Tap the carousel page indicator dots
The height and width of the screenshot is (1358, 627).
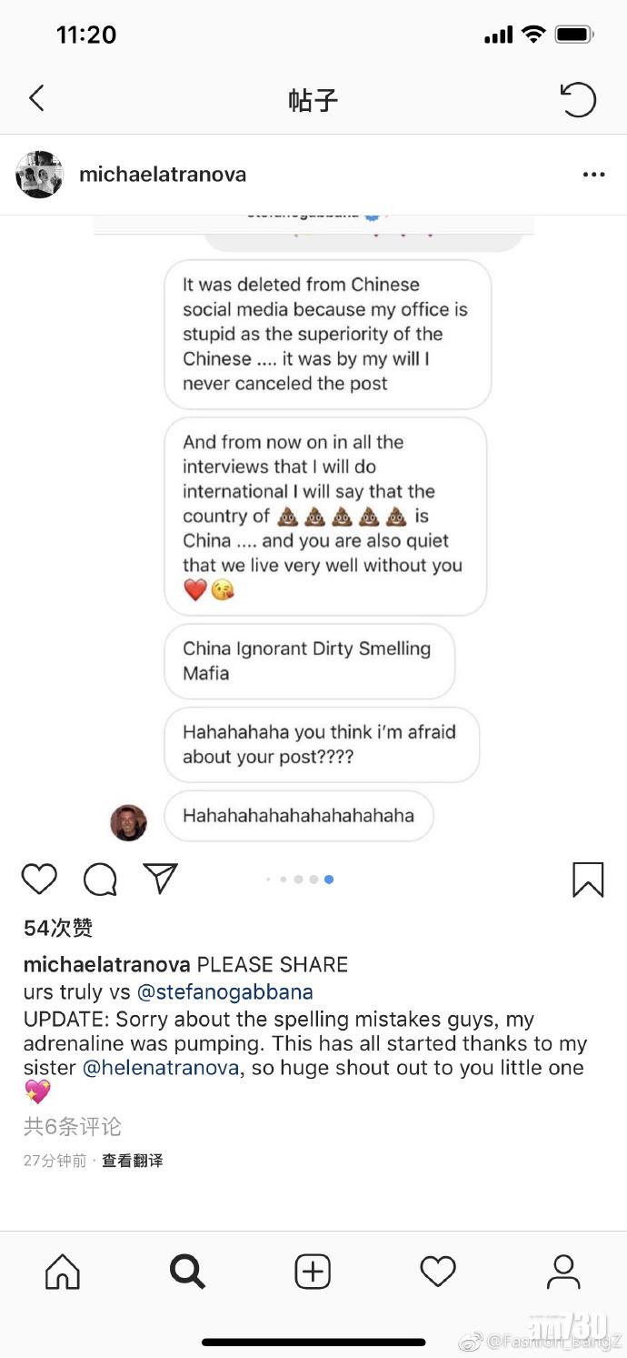coord(300,880)
